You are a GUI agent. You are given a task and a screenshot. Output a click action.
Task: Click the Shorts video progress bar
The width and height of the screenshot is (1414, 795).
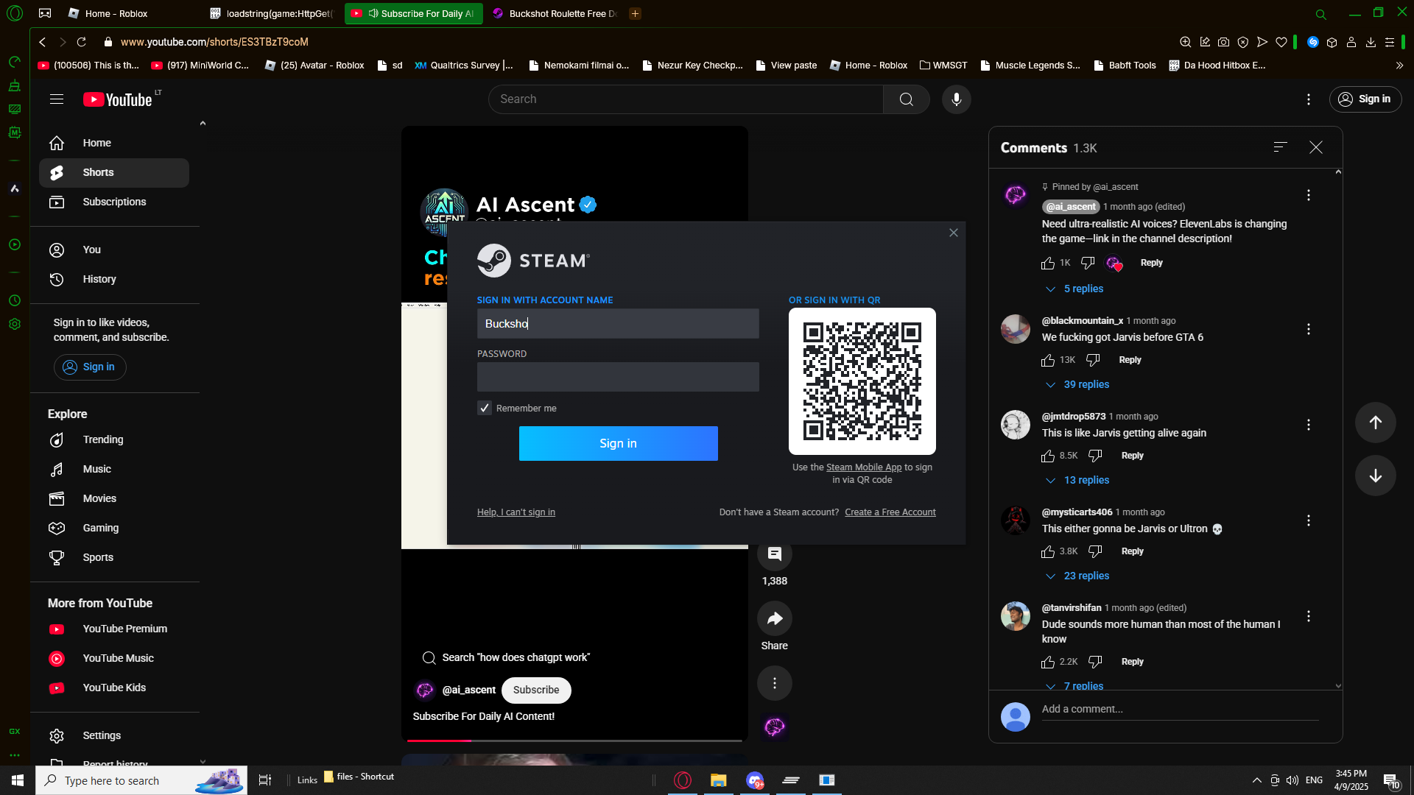click(574, 740)
